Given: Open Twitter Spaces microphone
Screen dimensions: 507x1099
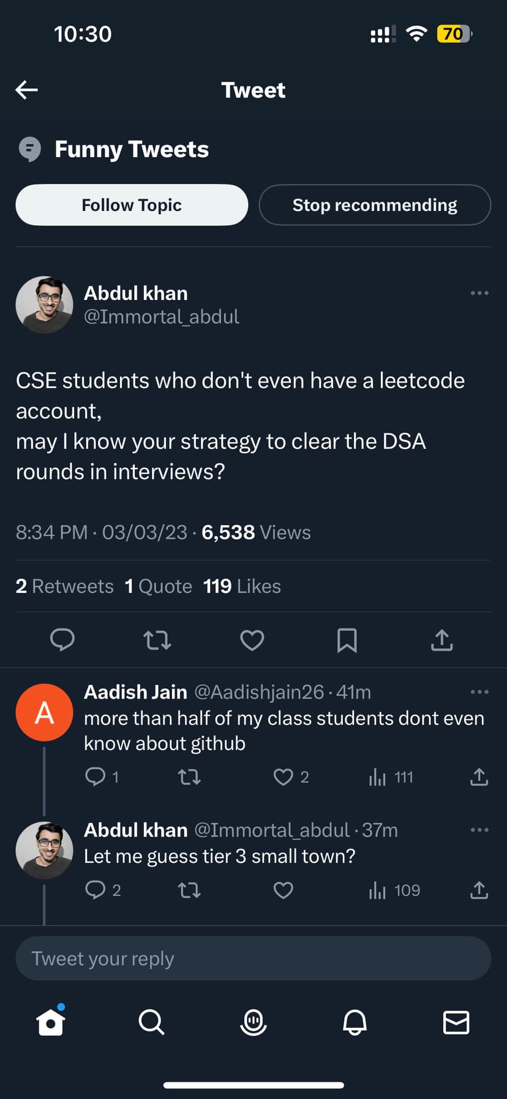Looking at the screenshot, I should coord(254,1022).
